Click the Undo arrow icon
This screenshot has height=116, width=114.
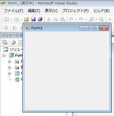pos(71,19)
